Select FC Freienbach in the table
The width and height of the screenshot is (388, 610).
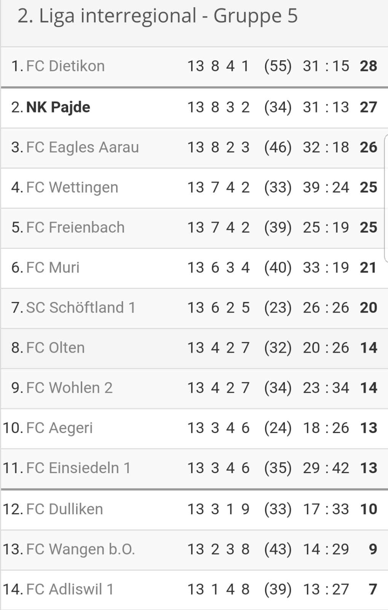(75, 227)
